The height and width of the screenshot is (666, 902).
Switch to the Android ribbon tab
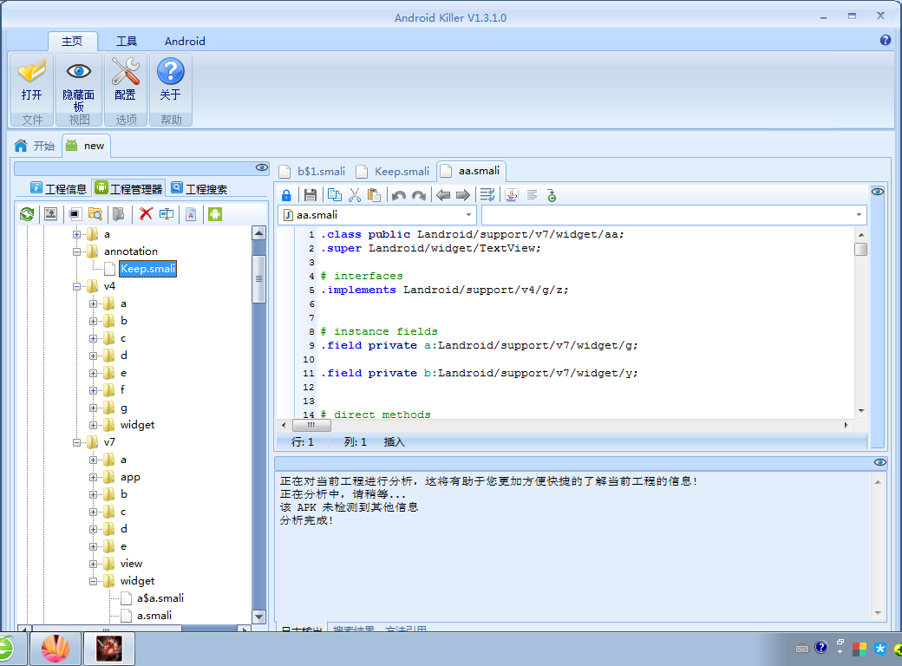click(x=185, y=41)
